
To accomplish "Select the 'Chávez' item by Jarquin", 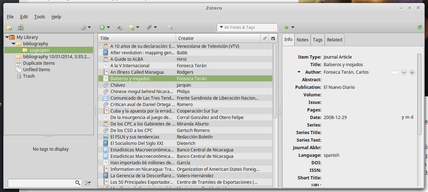I will tap(185, 85).
